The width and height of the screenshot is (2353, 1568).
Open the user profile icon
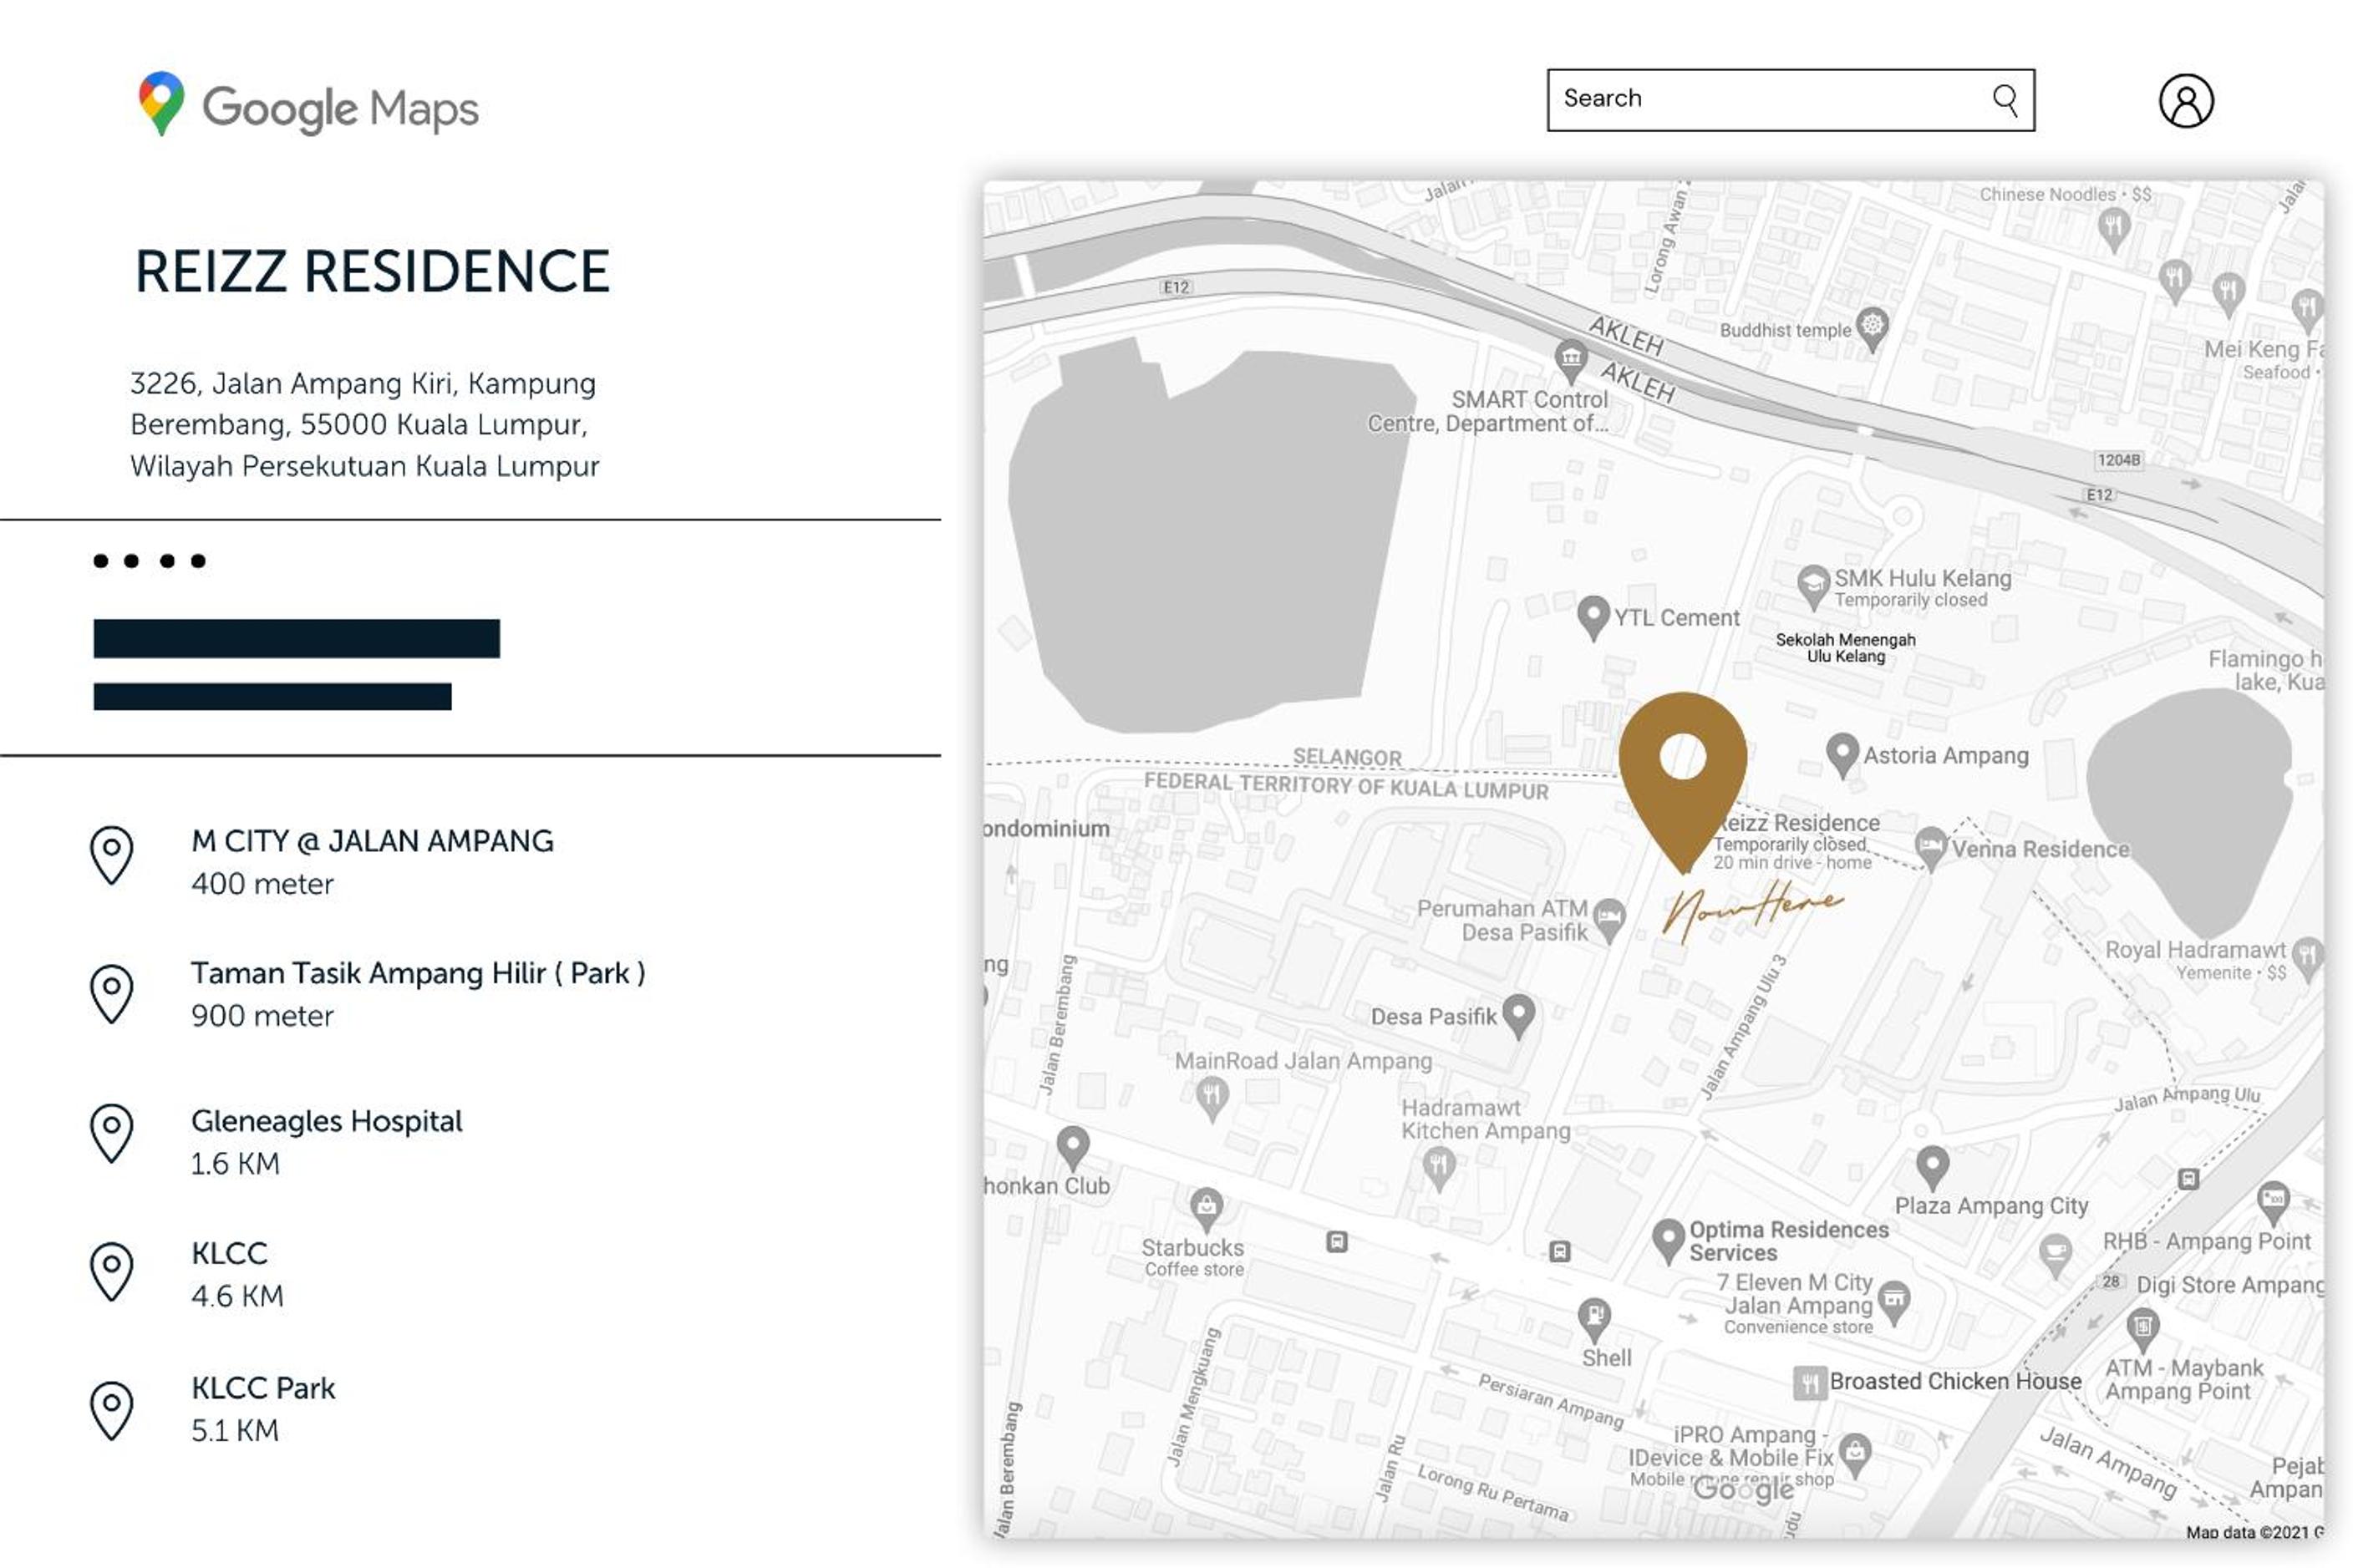(x=2186, y=100)
